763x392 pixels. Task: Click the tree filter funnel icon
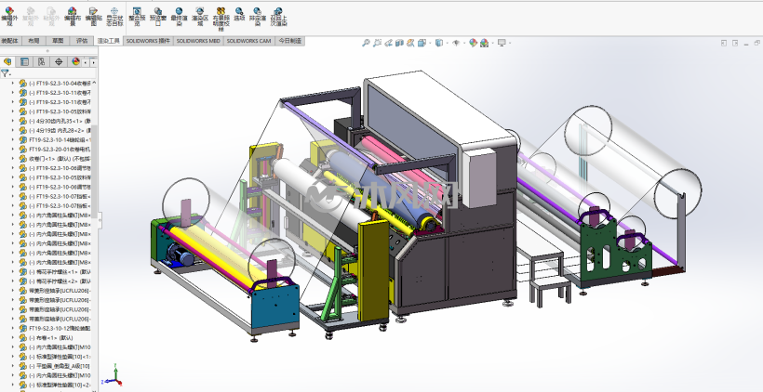click(5, 73)
